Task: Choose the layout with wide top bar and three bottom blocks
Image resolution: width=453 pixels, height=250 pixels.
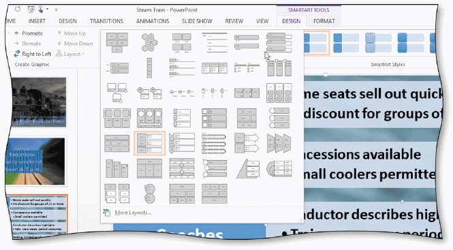Action: point(182,193)
